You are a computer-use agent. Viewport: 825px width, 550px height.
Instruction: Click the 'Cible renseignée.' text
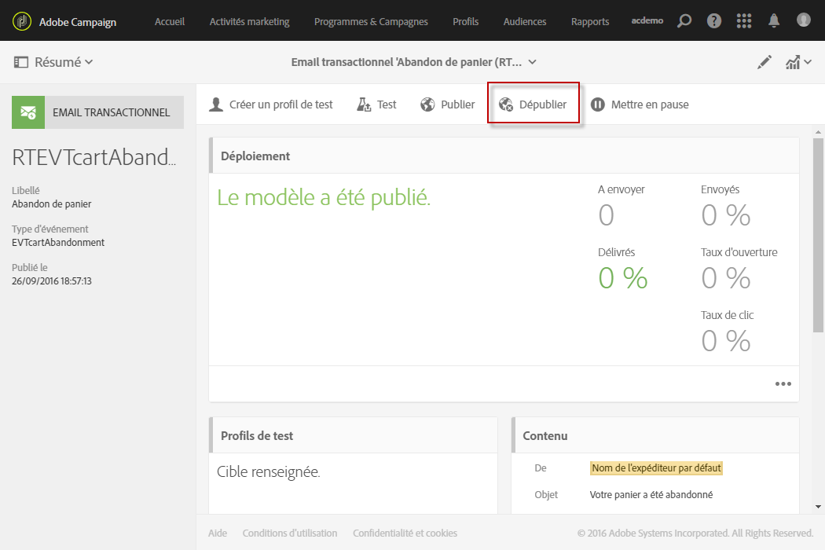(269, 471)
